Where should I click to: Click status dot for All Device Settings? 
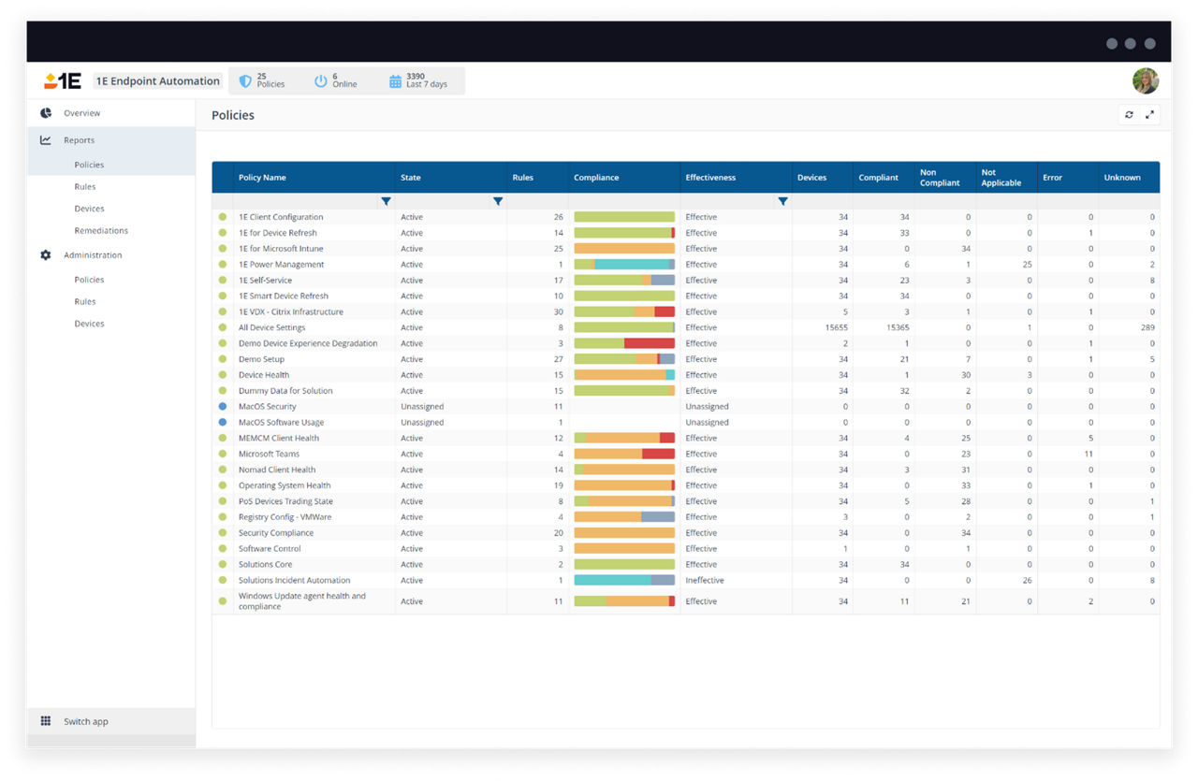point(223,327)
